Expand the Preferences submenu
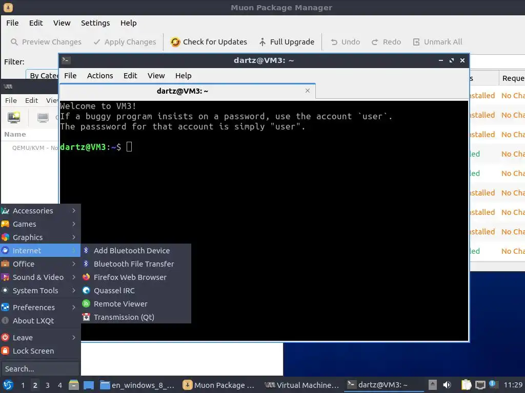 point(39,307)
